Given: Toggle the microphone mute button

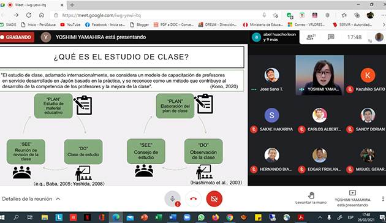Looking at the screenshot, I should pyautogui.click(x=172, y=198).
